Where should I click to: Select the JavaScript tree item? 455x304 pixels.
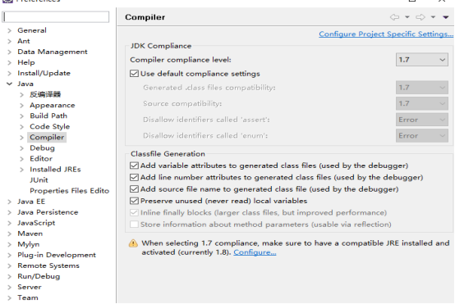tap(36, 223)
